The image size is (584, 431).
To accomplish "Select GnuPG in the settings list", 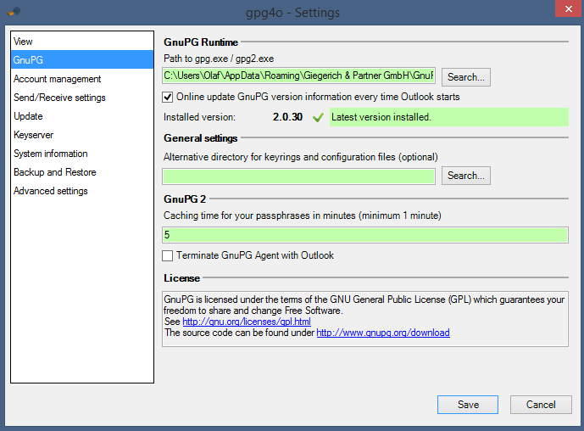I will [82, 59].
